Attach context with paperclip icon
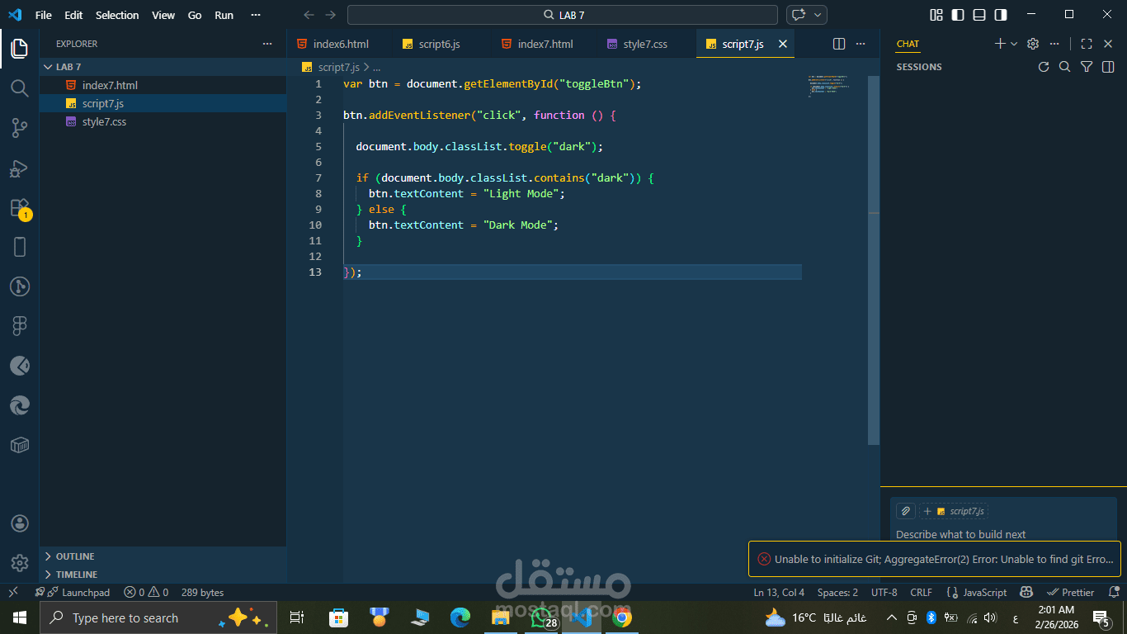The width and height of the screenshot is (1127, 634). point(906,511)
